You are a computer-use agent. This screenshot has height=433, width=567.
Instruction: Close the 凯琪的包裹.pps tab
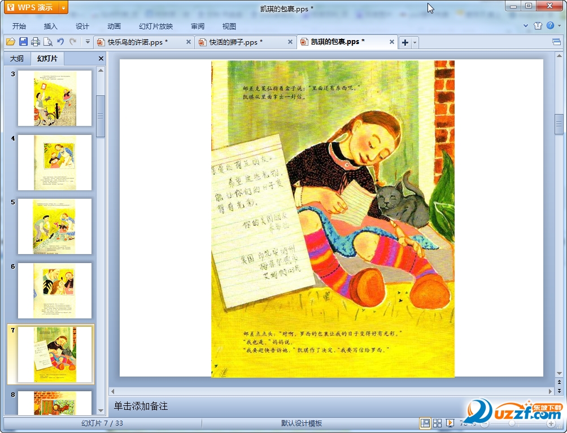point(391,42)
